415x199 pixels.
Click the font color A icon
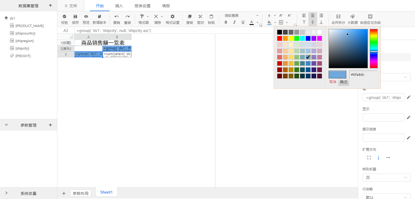tap(252, 22)
